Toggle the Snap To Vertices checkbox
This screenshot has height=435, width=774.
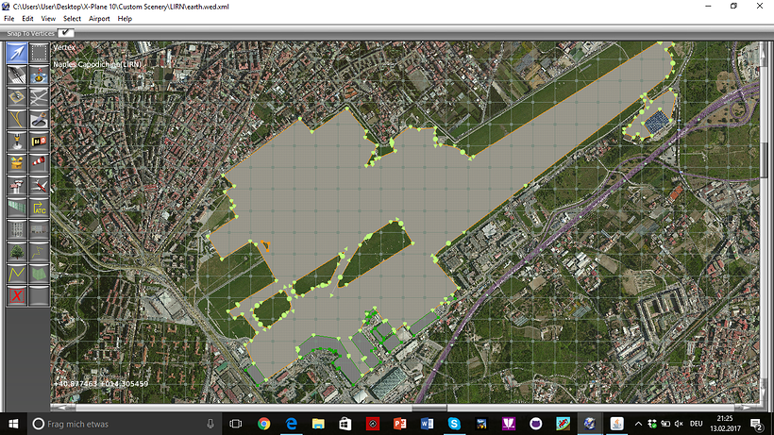click(65, 33)
